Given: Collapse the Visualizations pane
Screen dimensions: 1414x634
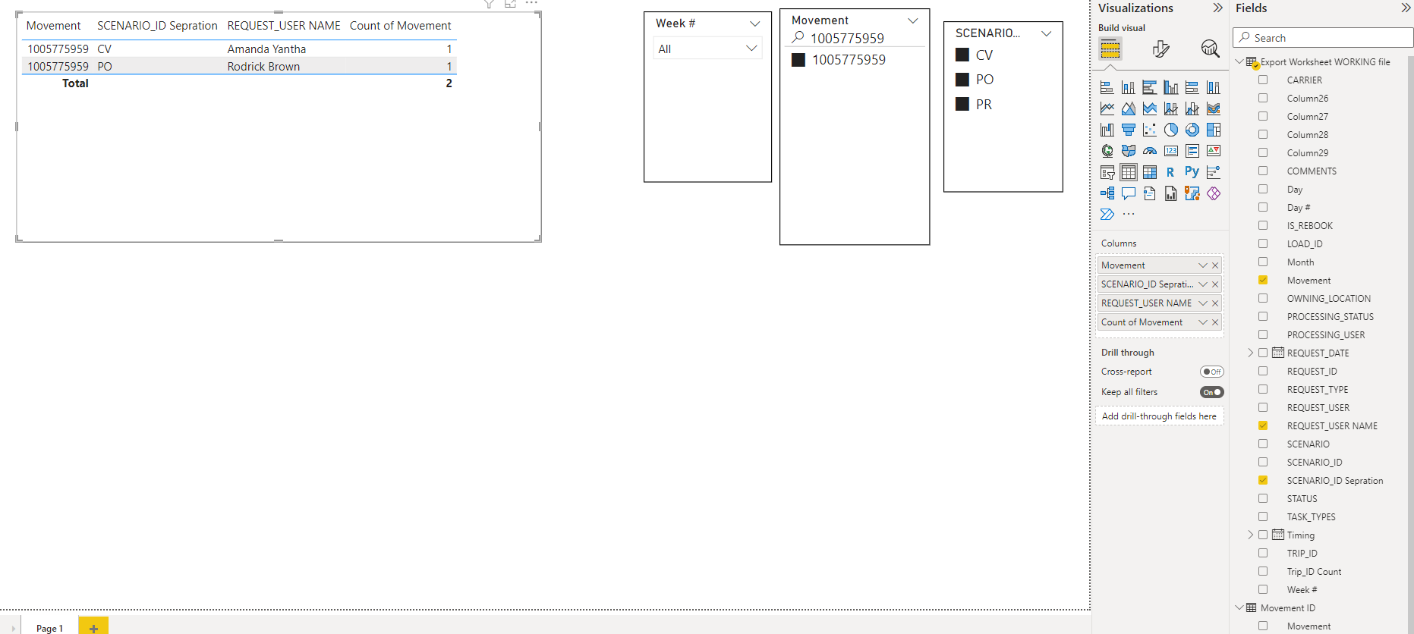Looking at the screenshot, I should click(x=1217, y=8).
